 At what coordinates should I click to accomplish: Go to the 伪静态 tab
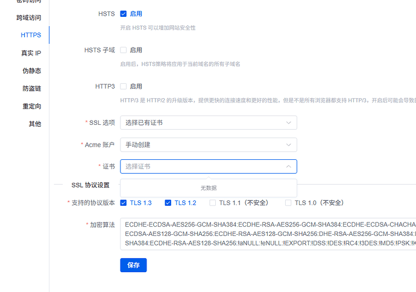tap(31, 71)
